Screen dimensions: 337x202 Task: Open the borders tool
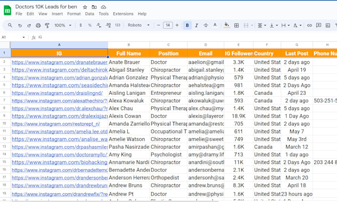[x=236, y=25]
